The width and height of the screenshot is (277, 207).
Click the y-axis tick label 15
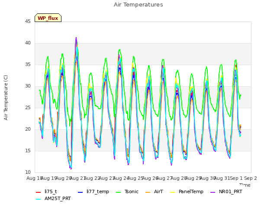coord(28,151)
